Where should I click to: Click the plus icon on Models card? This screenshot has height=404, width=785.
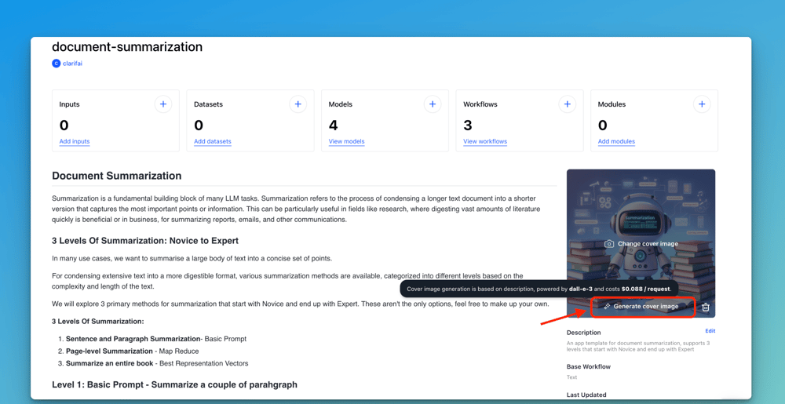[x=433, y=104]
